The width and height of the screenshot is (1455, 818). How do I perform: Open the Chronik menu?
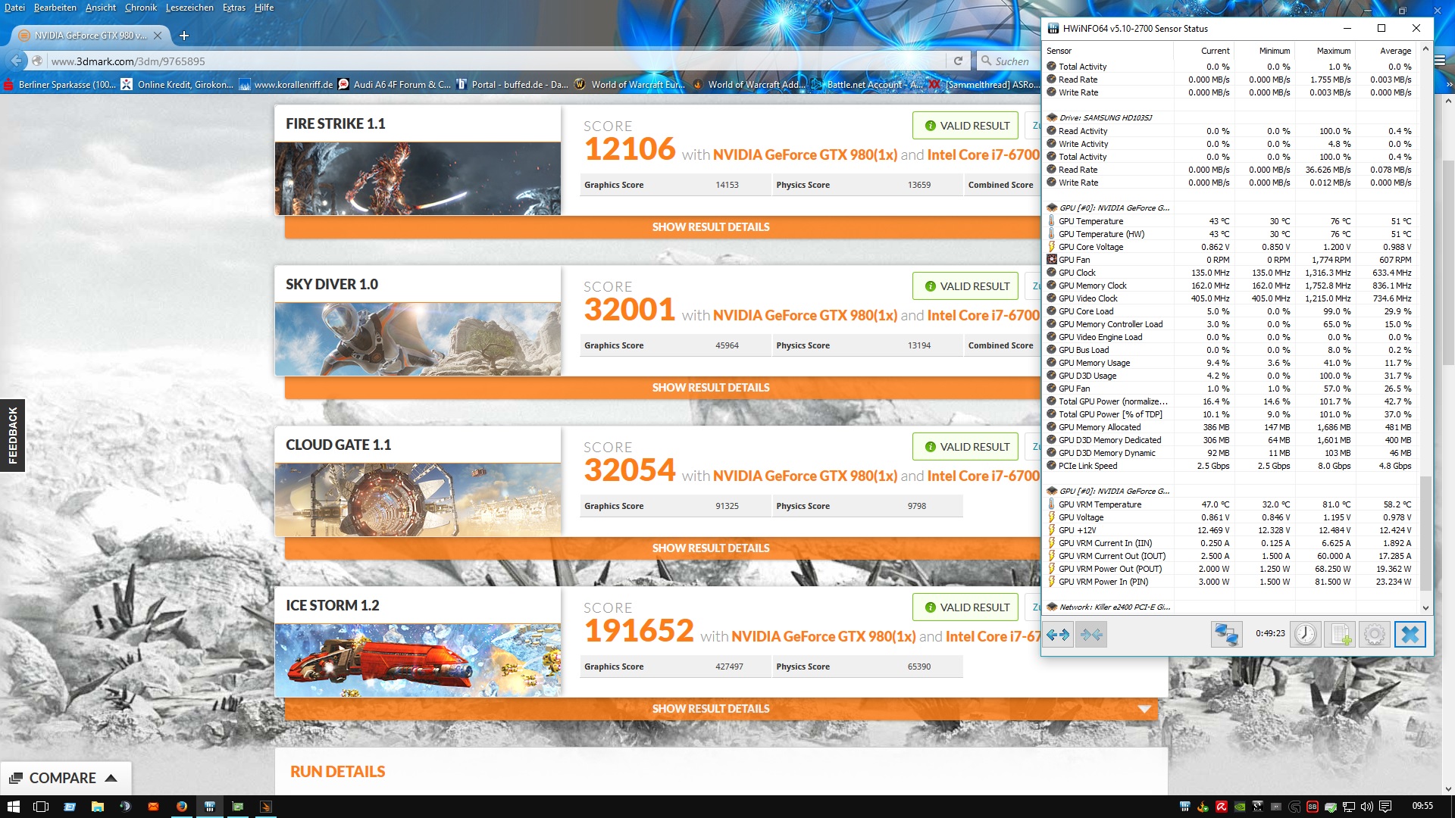141,8
